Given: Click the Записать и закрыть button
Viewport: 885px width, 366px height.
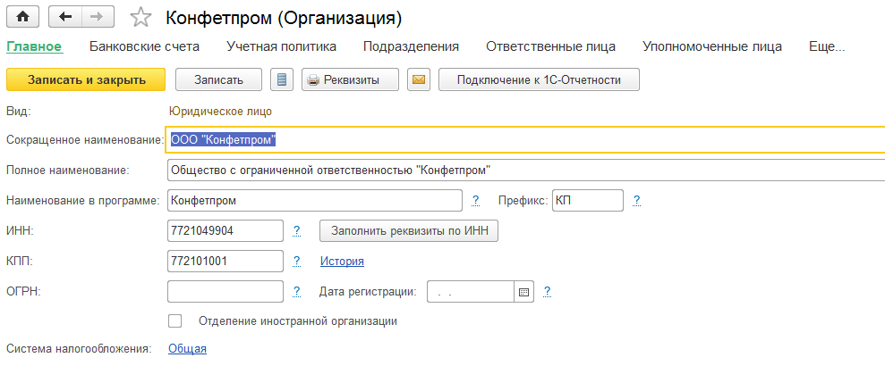Looking at the screenshot, I should 86,80.
